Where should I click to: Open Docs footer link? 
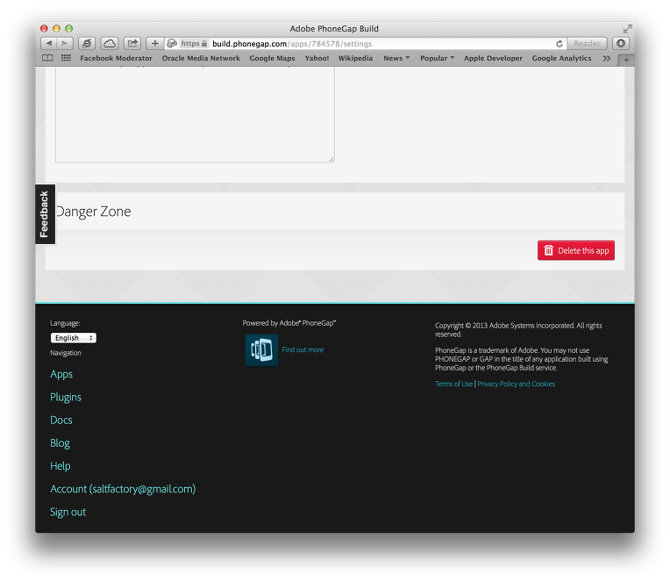click(61, 420)
